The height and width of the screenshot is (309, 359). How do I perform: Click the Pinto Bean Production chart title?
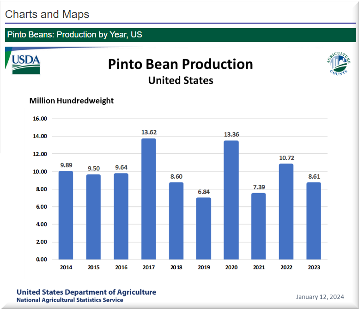[x=180, y=64]
